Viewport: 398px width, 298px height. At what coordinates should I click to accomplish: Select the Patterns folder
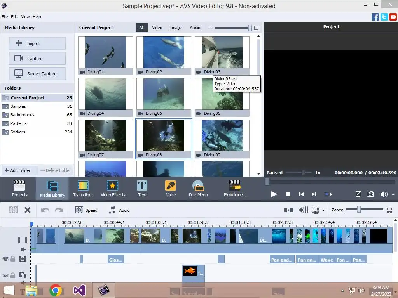point(37,123)
